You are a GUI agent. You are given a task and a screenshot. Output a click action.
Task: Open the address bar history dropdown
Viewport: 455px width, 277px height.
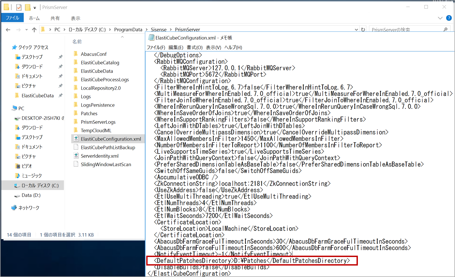(356, 30)
